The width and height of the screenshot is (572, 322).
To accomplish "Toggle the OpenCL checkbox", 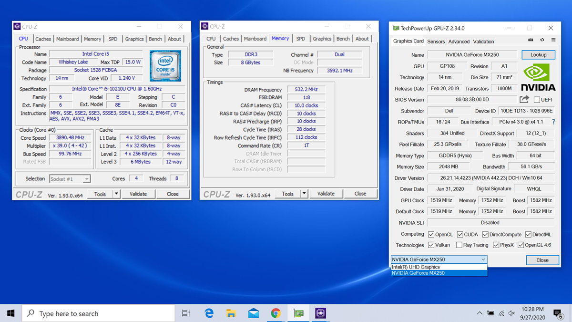I will (x=431, y=234).
